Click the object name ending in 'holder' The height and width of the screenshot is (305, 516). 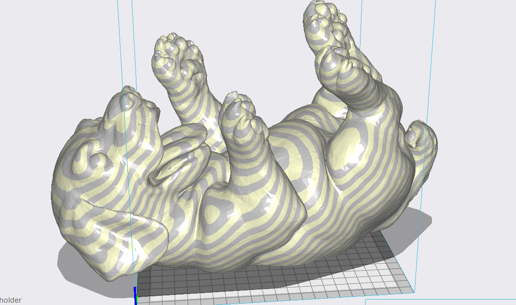(10, 300)
